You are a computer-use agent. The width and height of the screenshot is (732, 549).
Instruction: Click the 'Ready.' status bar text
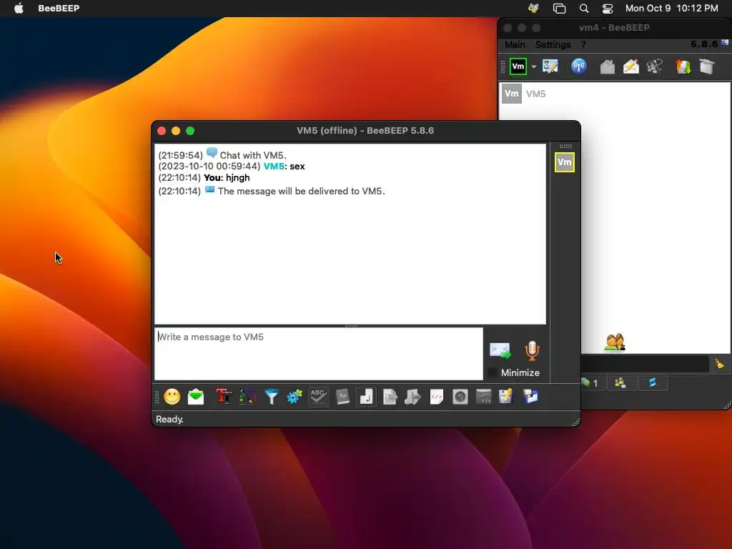point(169,419)
